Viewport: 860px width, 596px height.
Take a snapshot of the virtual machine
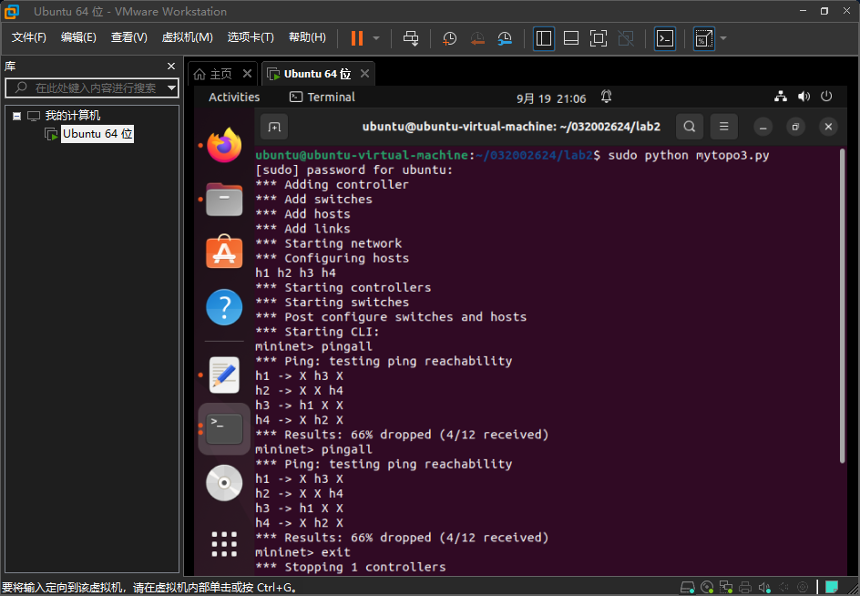pyautogui.click(x=450, y=38)
